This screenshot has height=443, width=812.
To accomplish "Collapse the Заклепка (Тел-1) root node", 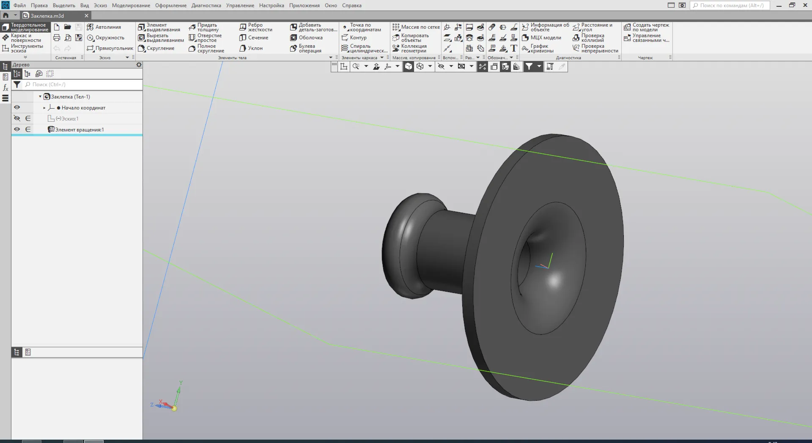I will point(40,97).
